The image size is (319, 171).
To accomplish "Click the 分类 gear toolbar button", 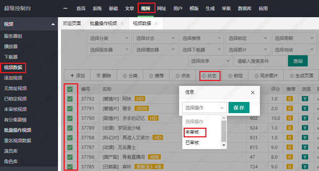I will (x=130, y=75).
